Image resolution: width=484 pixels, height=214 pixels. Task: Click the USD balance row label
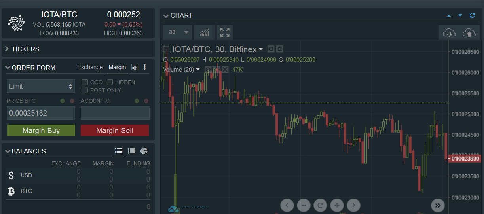point(27,175)
